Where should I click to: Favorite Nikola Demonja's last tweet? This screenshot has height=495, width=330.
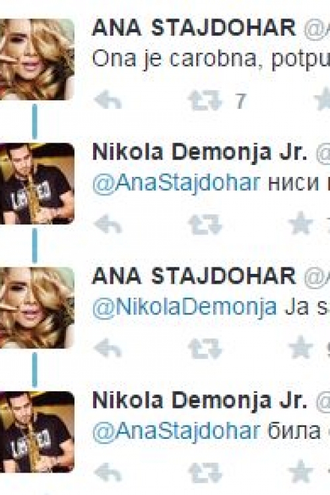[x=300, y=472]
